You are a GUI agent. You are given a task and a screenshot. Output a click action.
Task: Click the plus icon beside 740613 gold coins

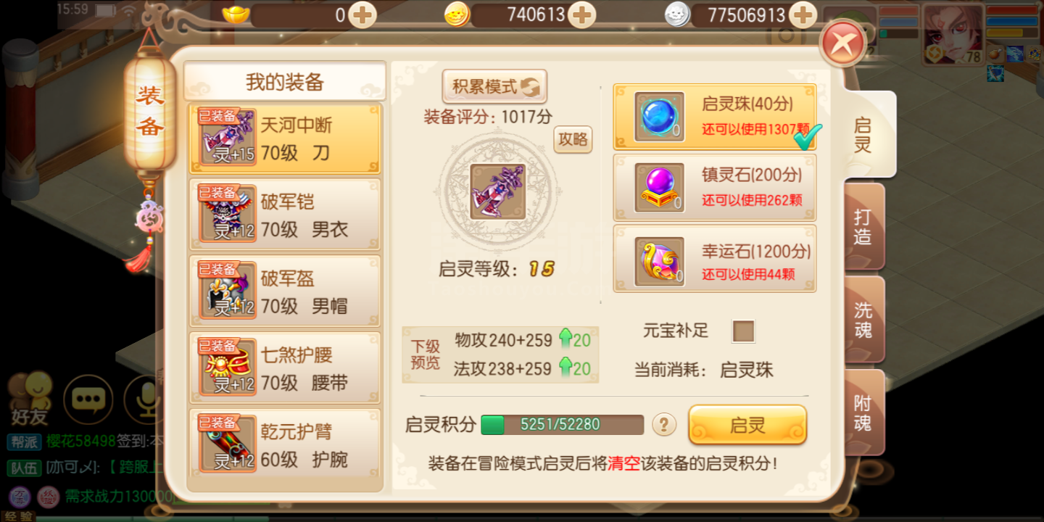pos(582,14)
